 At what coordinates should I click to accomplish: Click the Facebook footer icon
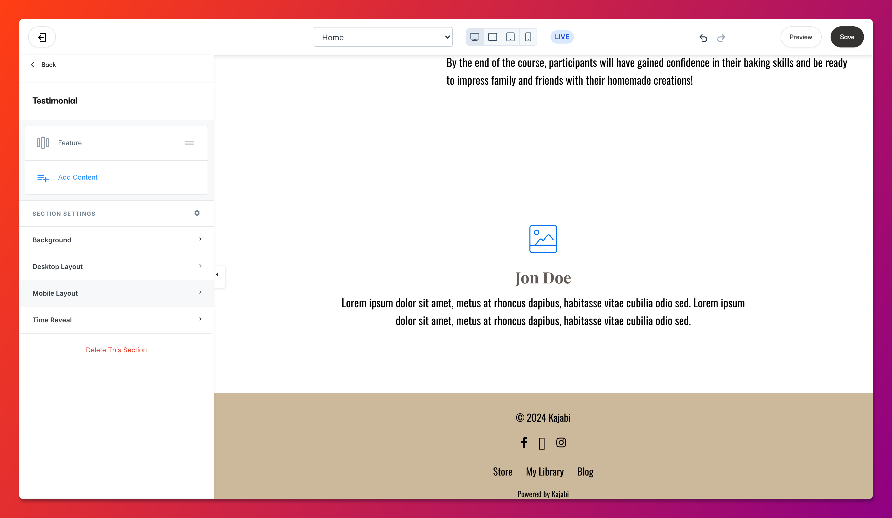point(524,442)
